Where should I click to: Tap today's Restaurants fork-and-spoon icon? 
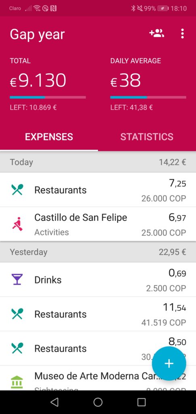click(17, 190)
